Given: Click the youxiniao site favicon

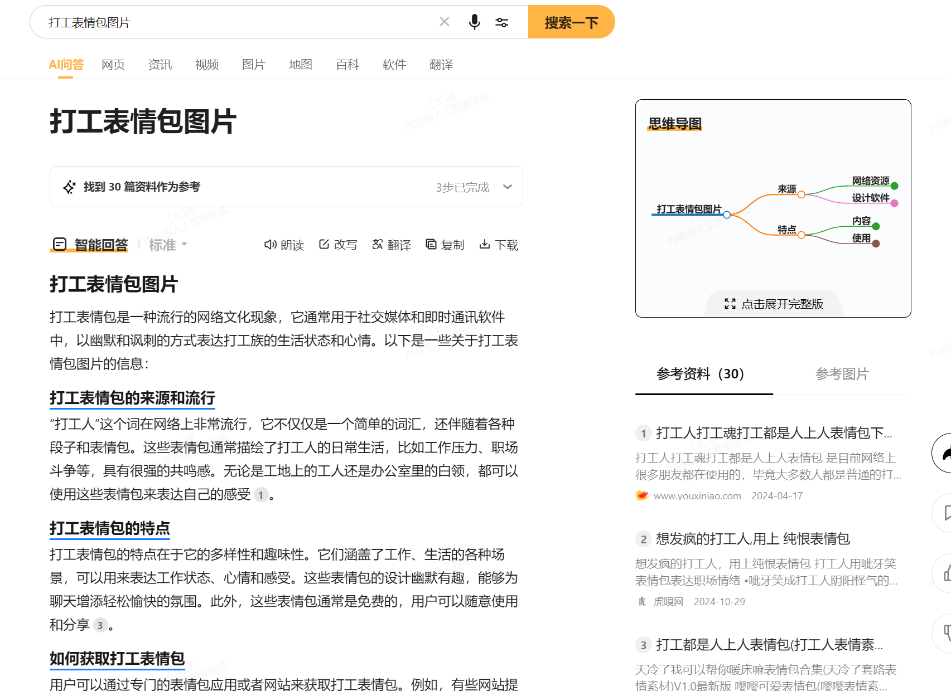Looking at the screenshot, I should (642, 495).
